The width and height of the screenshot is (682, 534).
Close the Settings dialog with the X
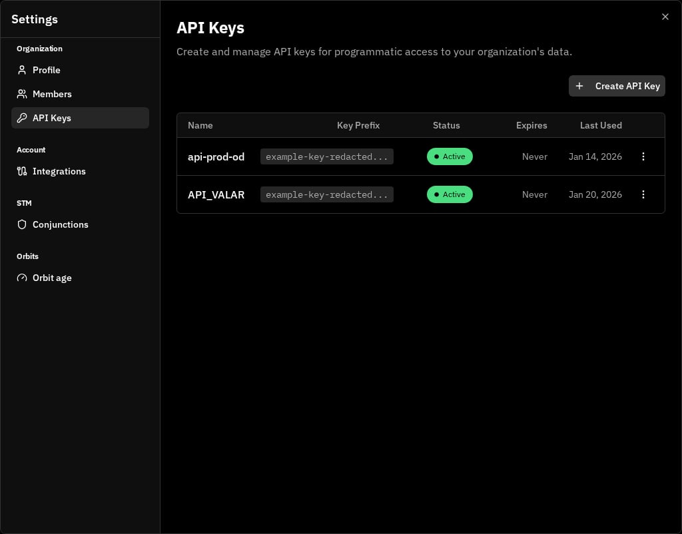coord(665,17)
